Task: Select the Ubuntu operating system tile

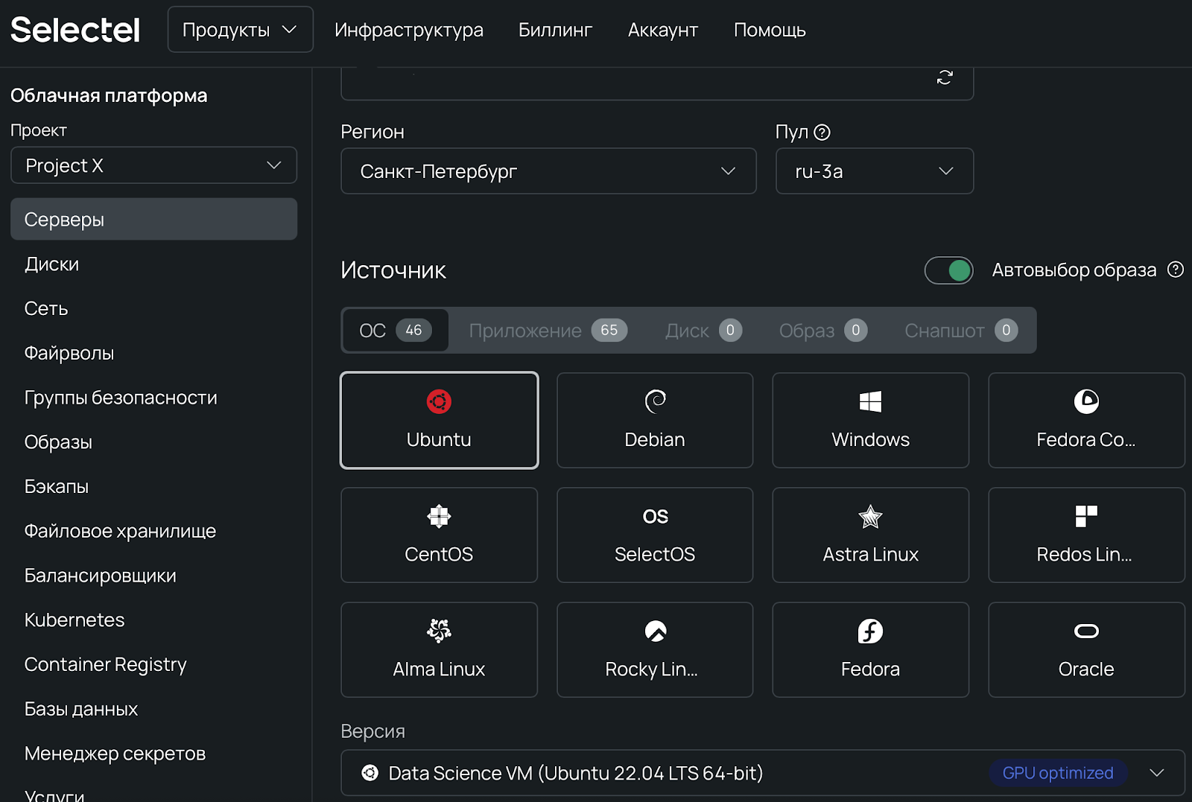Action: click(439, 421)
